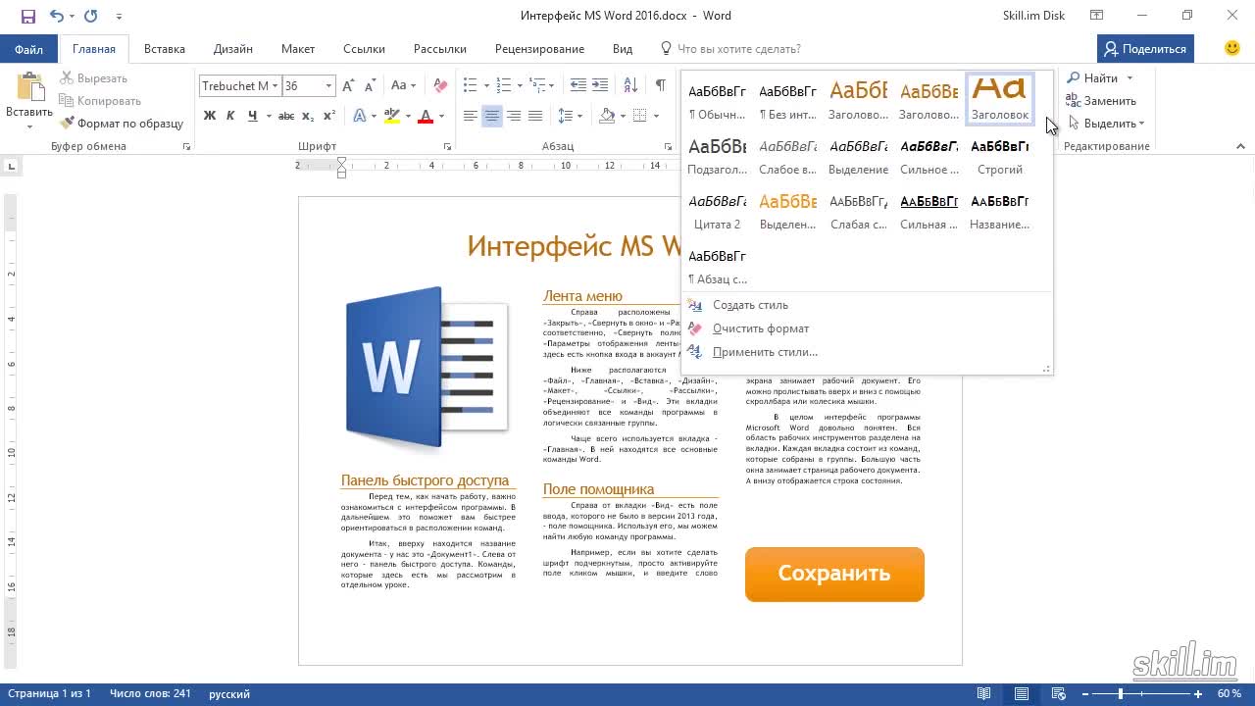Toggle subscript formatting
1255x706 pixels.
(308, 116)
